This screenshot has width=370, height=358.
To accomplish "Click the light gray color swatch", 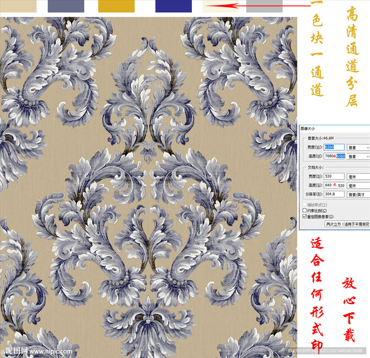I will point(264,6).
